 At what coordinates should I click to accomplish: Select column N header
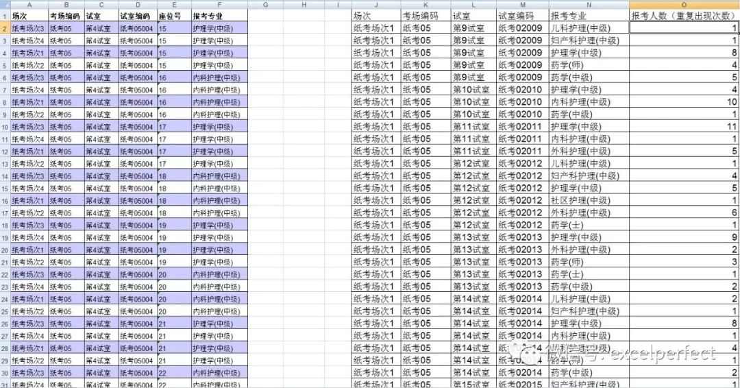pyautogui.click(x=589, y=5)
